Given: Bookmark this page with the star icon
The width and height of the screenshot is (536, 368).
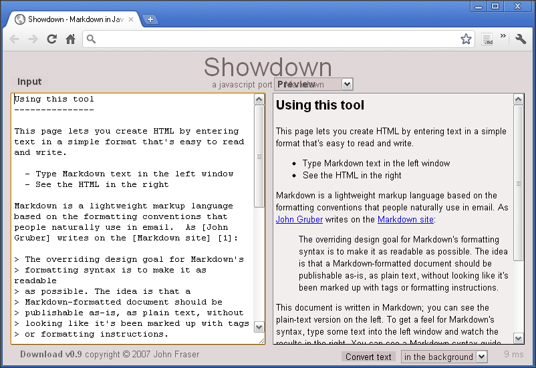Looking at the screenshot, I should click(466, 39).
